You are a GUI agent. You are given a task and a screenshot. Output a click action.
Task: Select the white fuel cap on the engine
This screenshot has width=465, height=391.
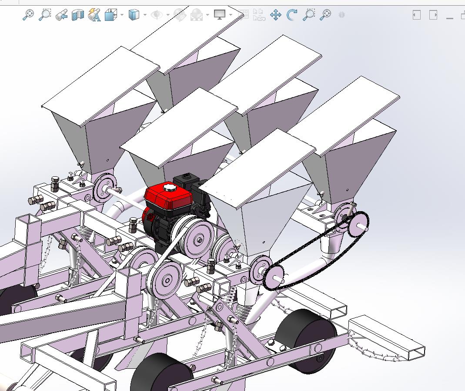[169, 187]
